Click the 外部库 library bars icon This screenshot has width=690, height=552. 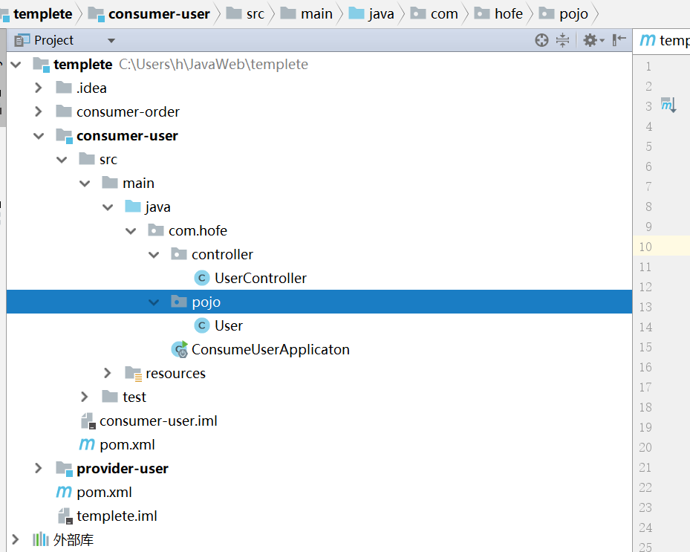point(40,539)
